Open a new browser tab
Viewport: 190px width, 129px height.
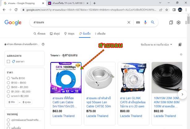pyautogui.click(x=95, y=3)
